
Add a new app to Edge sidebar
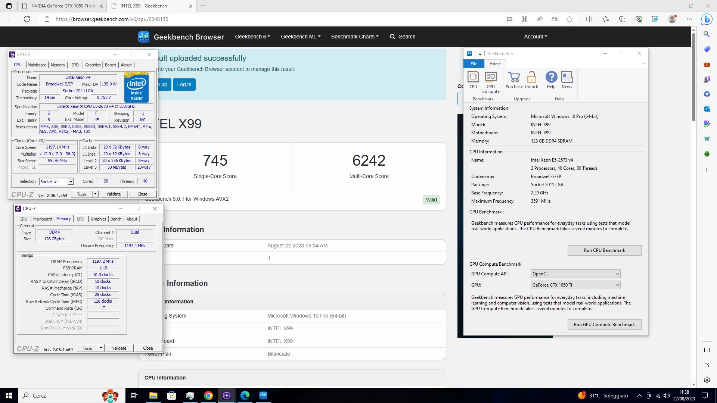point(707,170)
